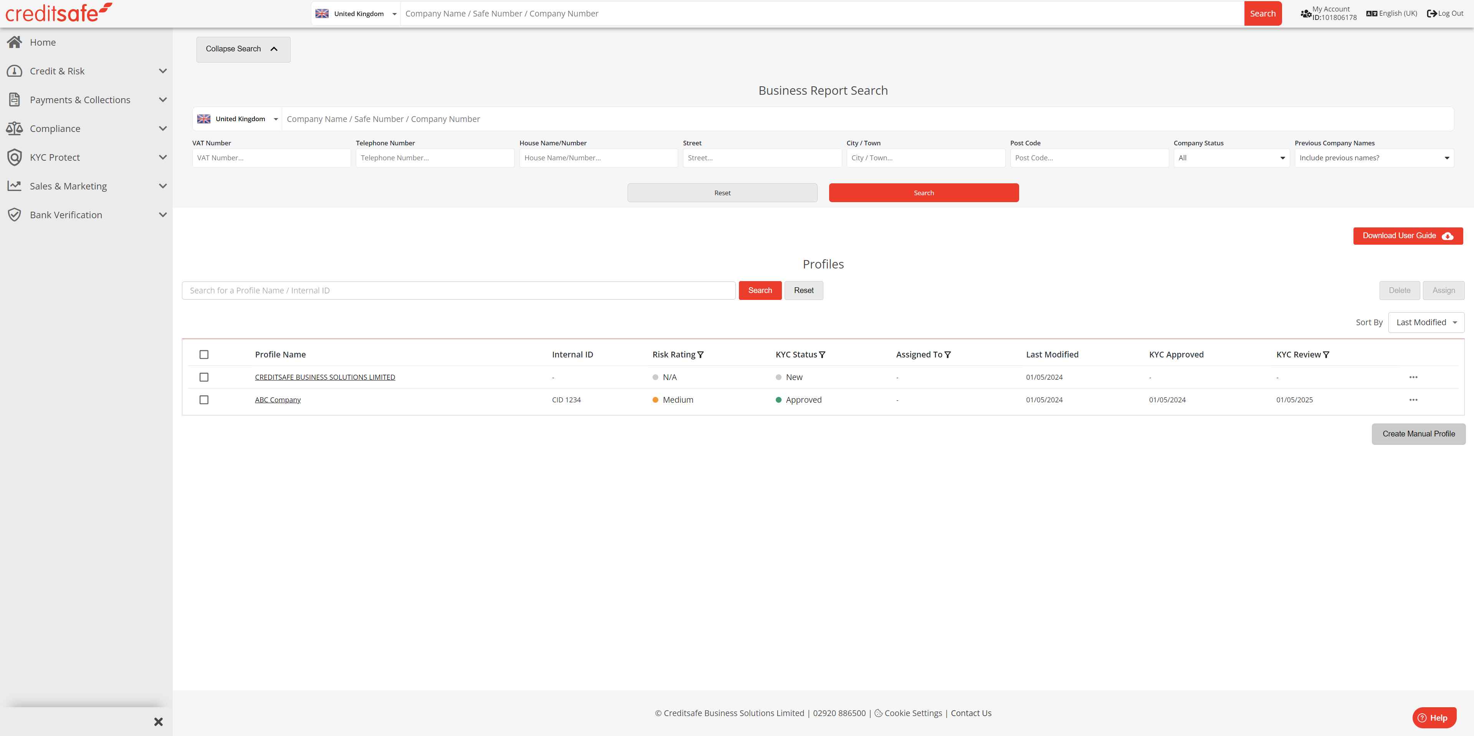The height and width of the screenshot is (736, 1474).
Task: Click the Contact Us footer link
Action: click(971, 713)
